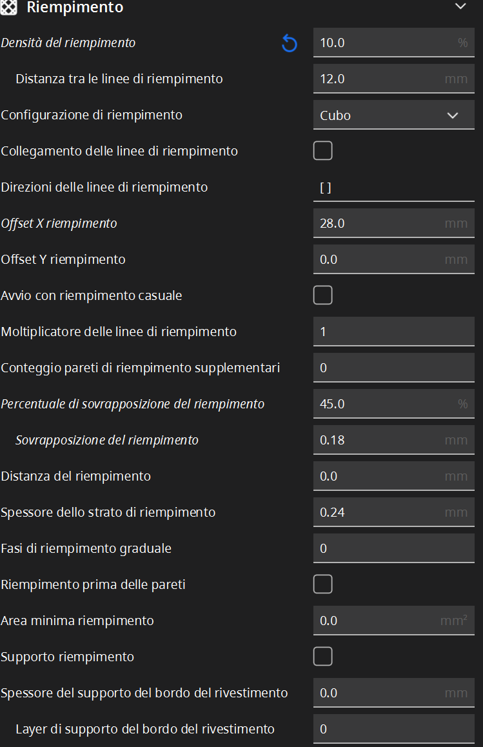Toggle Avvio con riempimento casuale checkbox

tap(322, 295)
